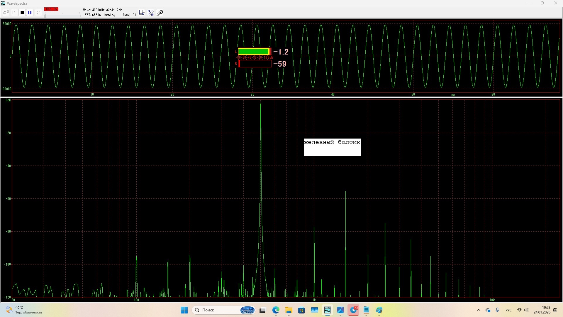563x317 pixels.
Task: Click the open file info icon
Action: (6, 13)
